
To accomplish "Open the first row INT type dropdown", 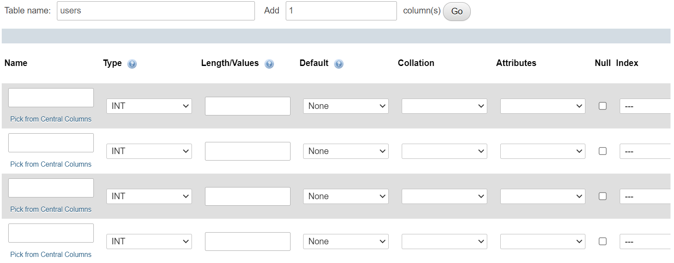I will 149,106.
